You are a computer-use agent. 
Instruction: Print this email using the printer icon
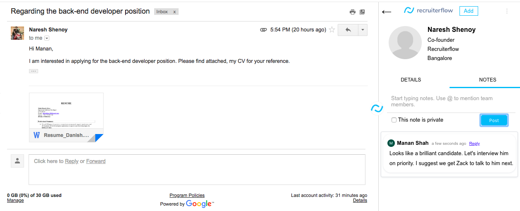(x=353, y=12)
